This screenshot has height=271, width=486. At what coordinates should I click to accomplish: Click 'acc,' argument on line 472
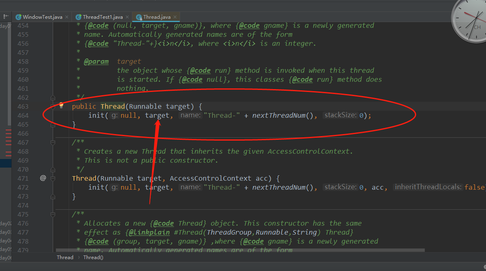(x=379, y=187)
